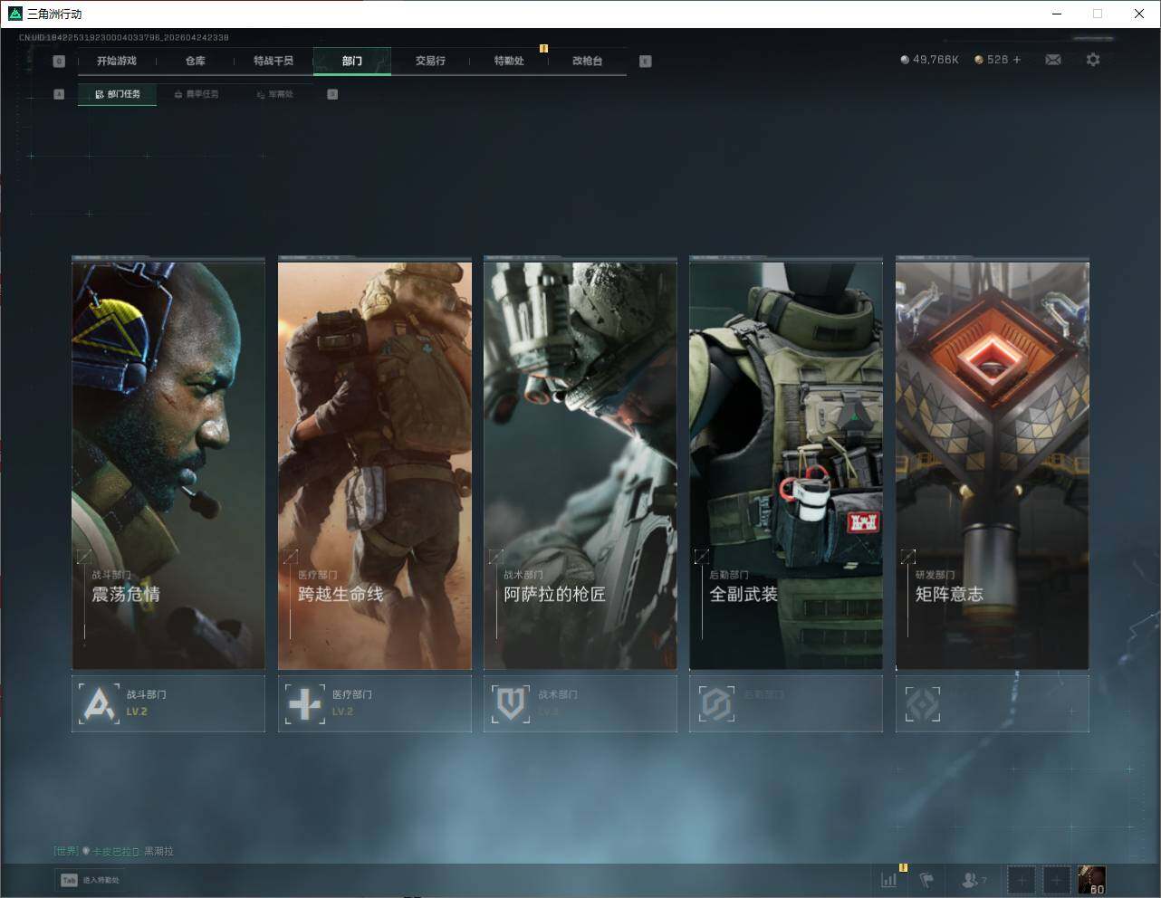Open settings via the gear icon

click(x=1093, y=60)
